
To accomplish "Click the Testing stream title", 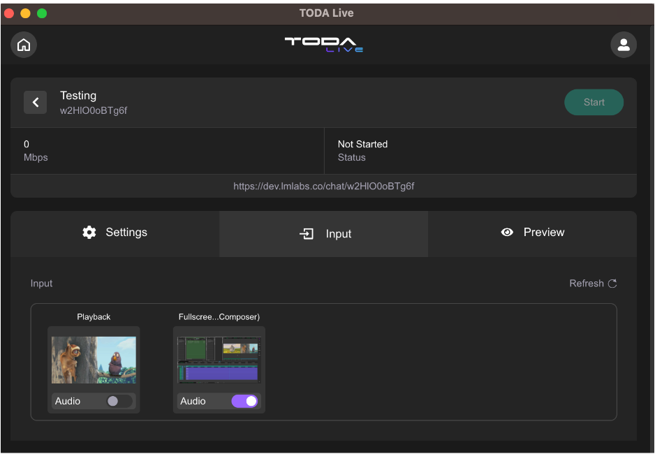I will click(78, 96).
